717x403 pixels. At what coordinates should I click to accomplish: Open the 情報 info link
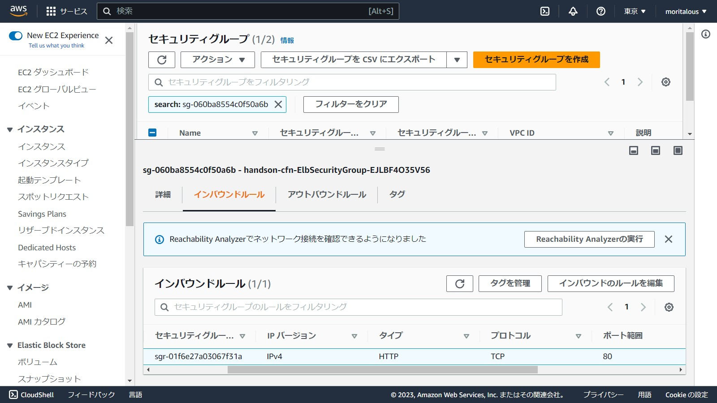tap(287, 40)
